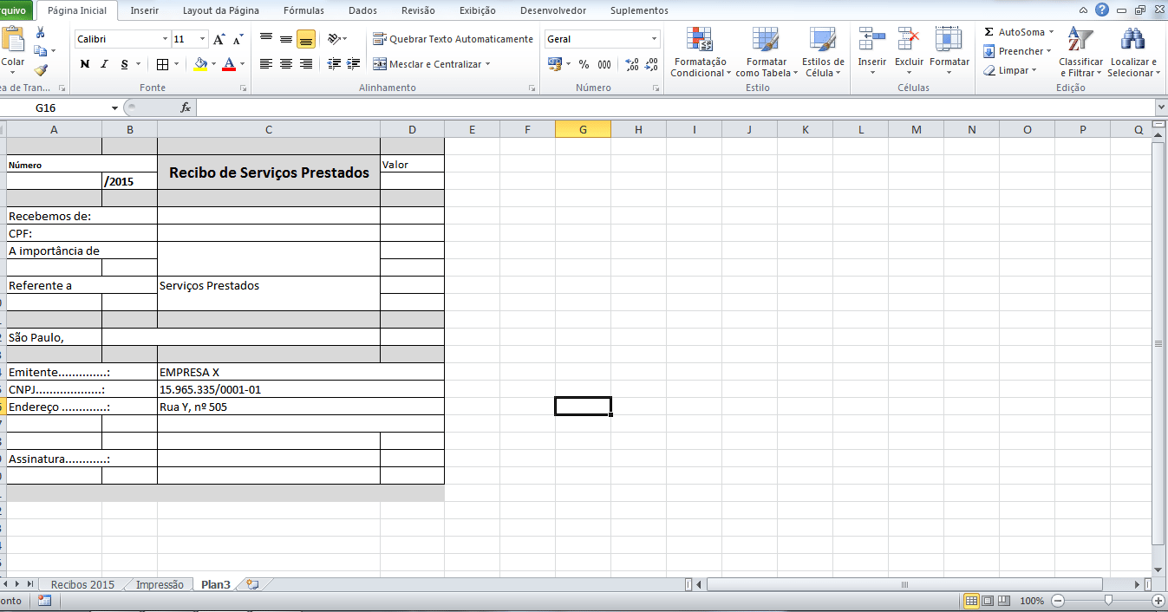
Task: Click the Copy icon
Action: pos(40,51)
